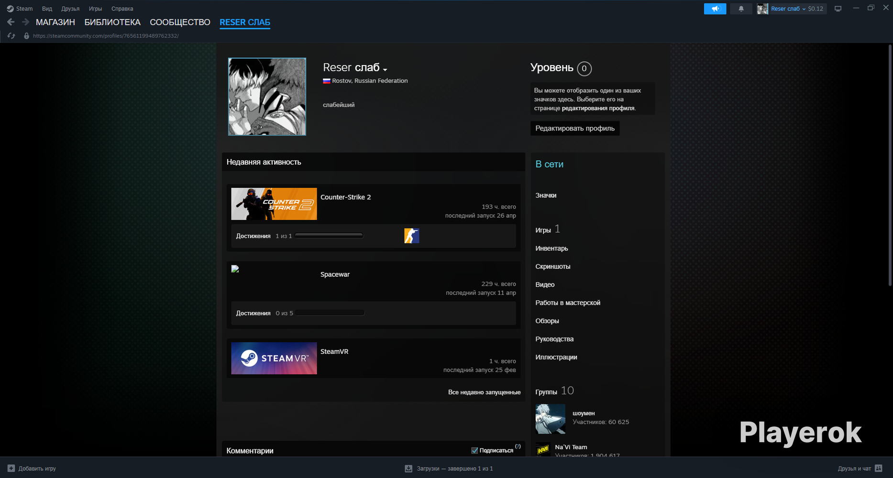This screenshot has width=893, height=478.
Task: Click the Steam logo menu
Action: point(20,9)
